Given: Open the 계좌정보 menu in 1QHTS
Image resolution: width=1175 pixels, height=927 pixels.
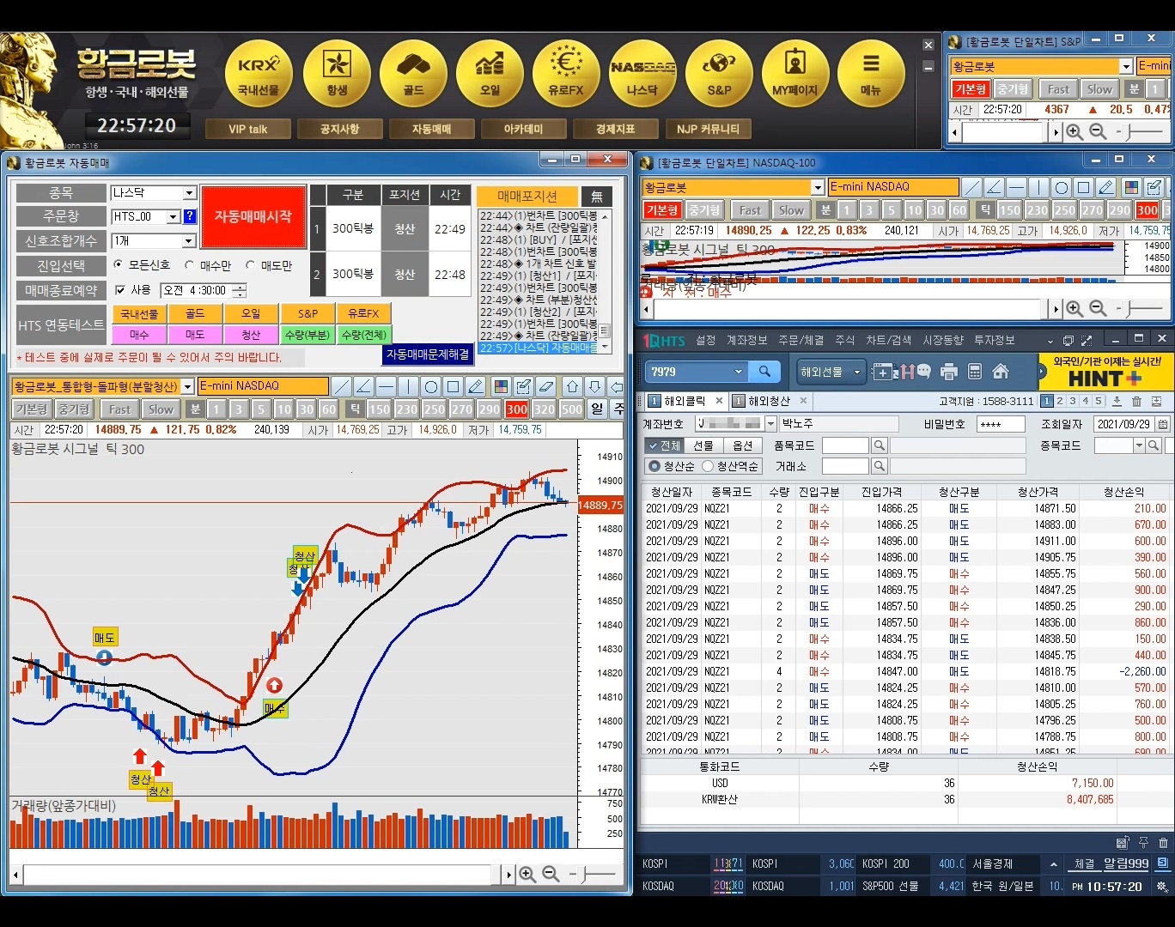Looking at the screenshot, I should [747, 340].
